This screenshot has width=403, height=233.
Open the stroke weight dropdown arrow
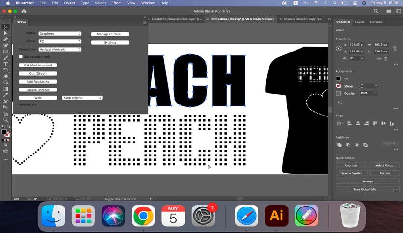coord(376,86)
